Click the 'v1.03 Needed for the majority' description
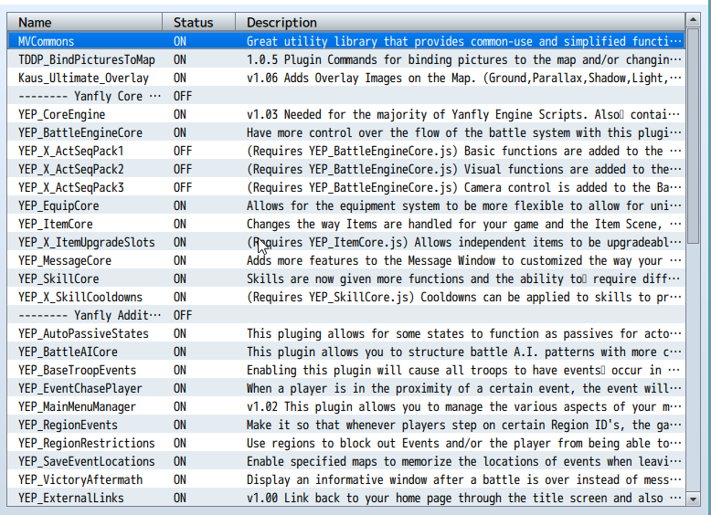Viewport: 711px width, 515px height. 464,114
